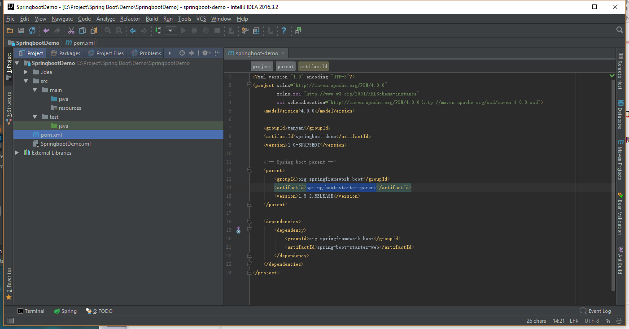This screenshot has height=329, width=629.
Task: Click the editor vertical scrollbar
Action: pyautogui.click(x=614, y=185)
